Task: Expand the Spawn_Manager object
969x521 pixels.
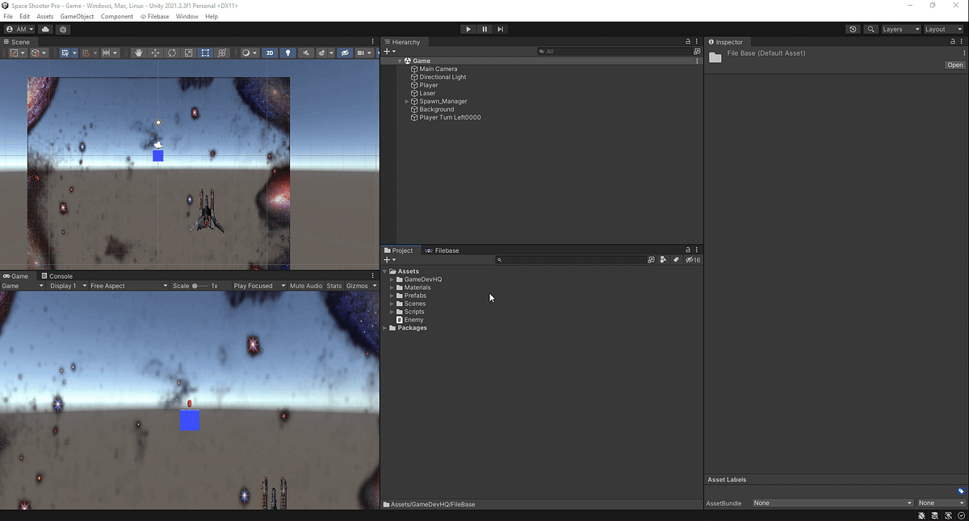Action: coord(407,102)
